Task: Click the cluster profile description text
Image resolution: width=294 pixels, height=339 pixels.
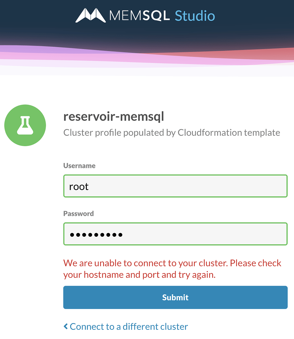Action: [171, 132]
